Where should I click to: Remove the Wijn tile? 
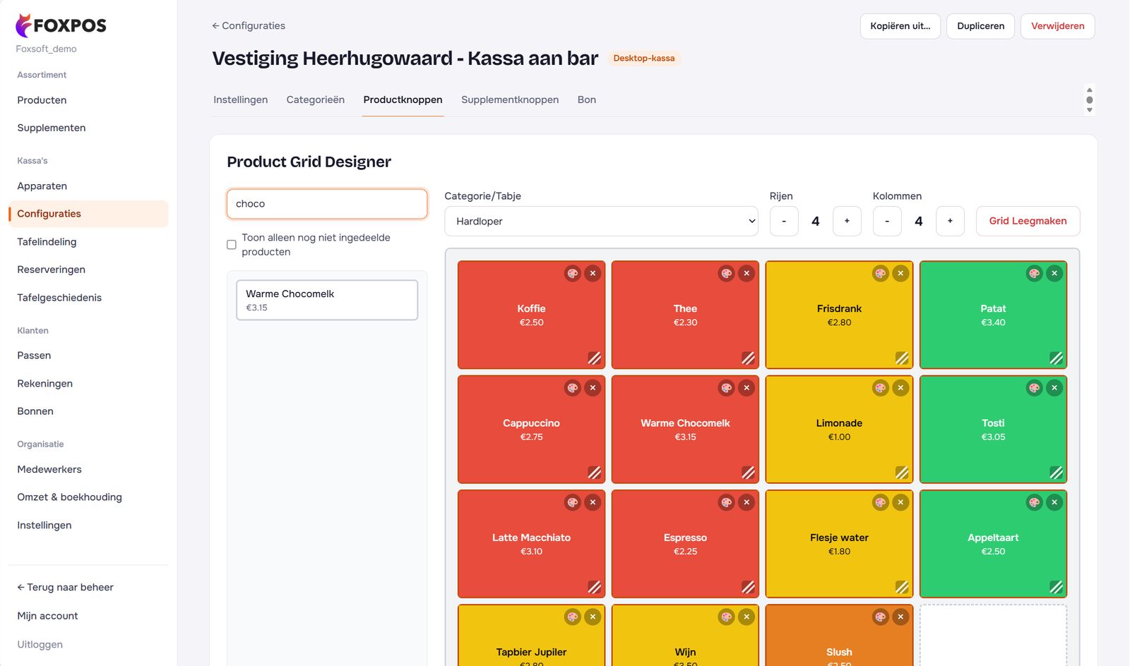click(x=747, y=617)
